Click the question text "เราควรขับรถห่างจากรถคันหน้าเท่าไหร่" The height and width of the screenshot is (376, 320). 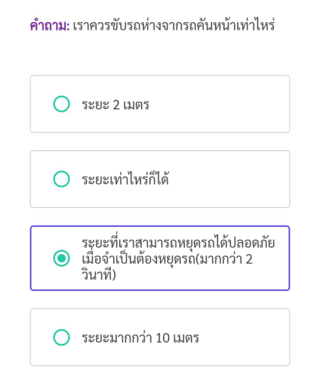pos(174,25)
